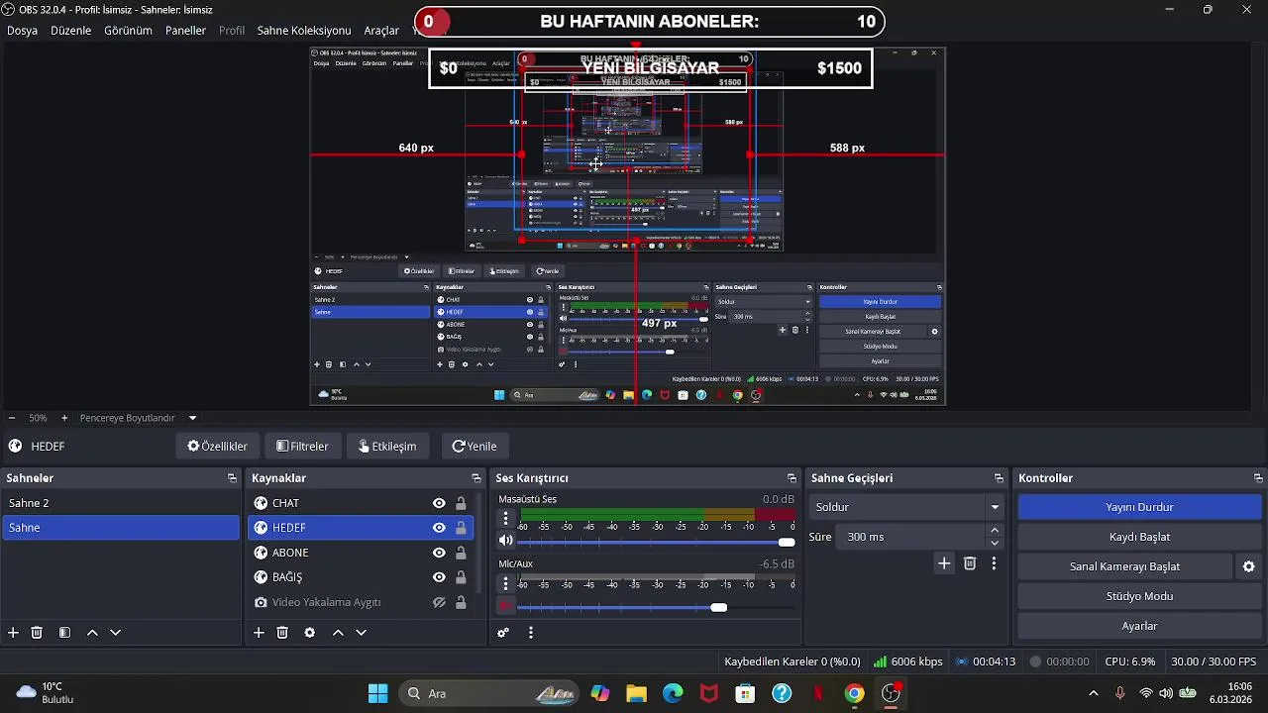Add a scene transition with plus

(944, 563)
